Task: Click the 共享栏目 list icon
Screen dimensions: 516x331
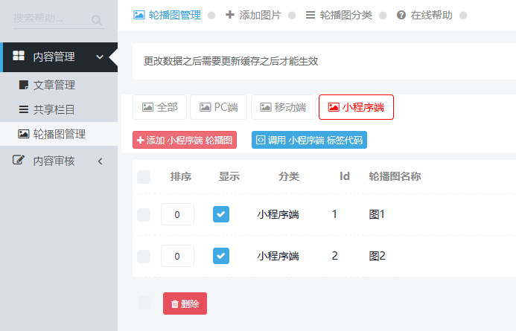Action: pos(23,109)
